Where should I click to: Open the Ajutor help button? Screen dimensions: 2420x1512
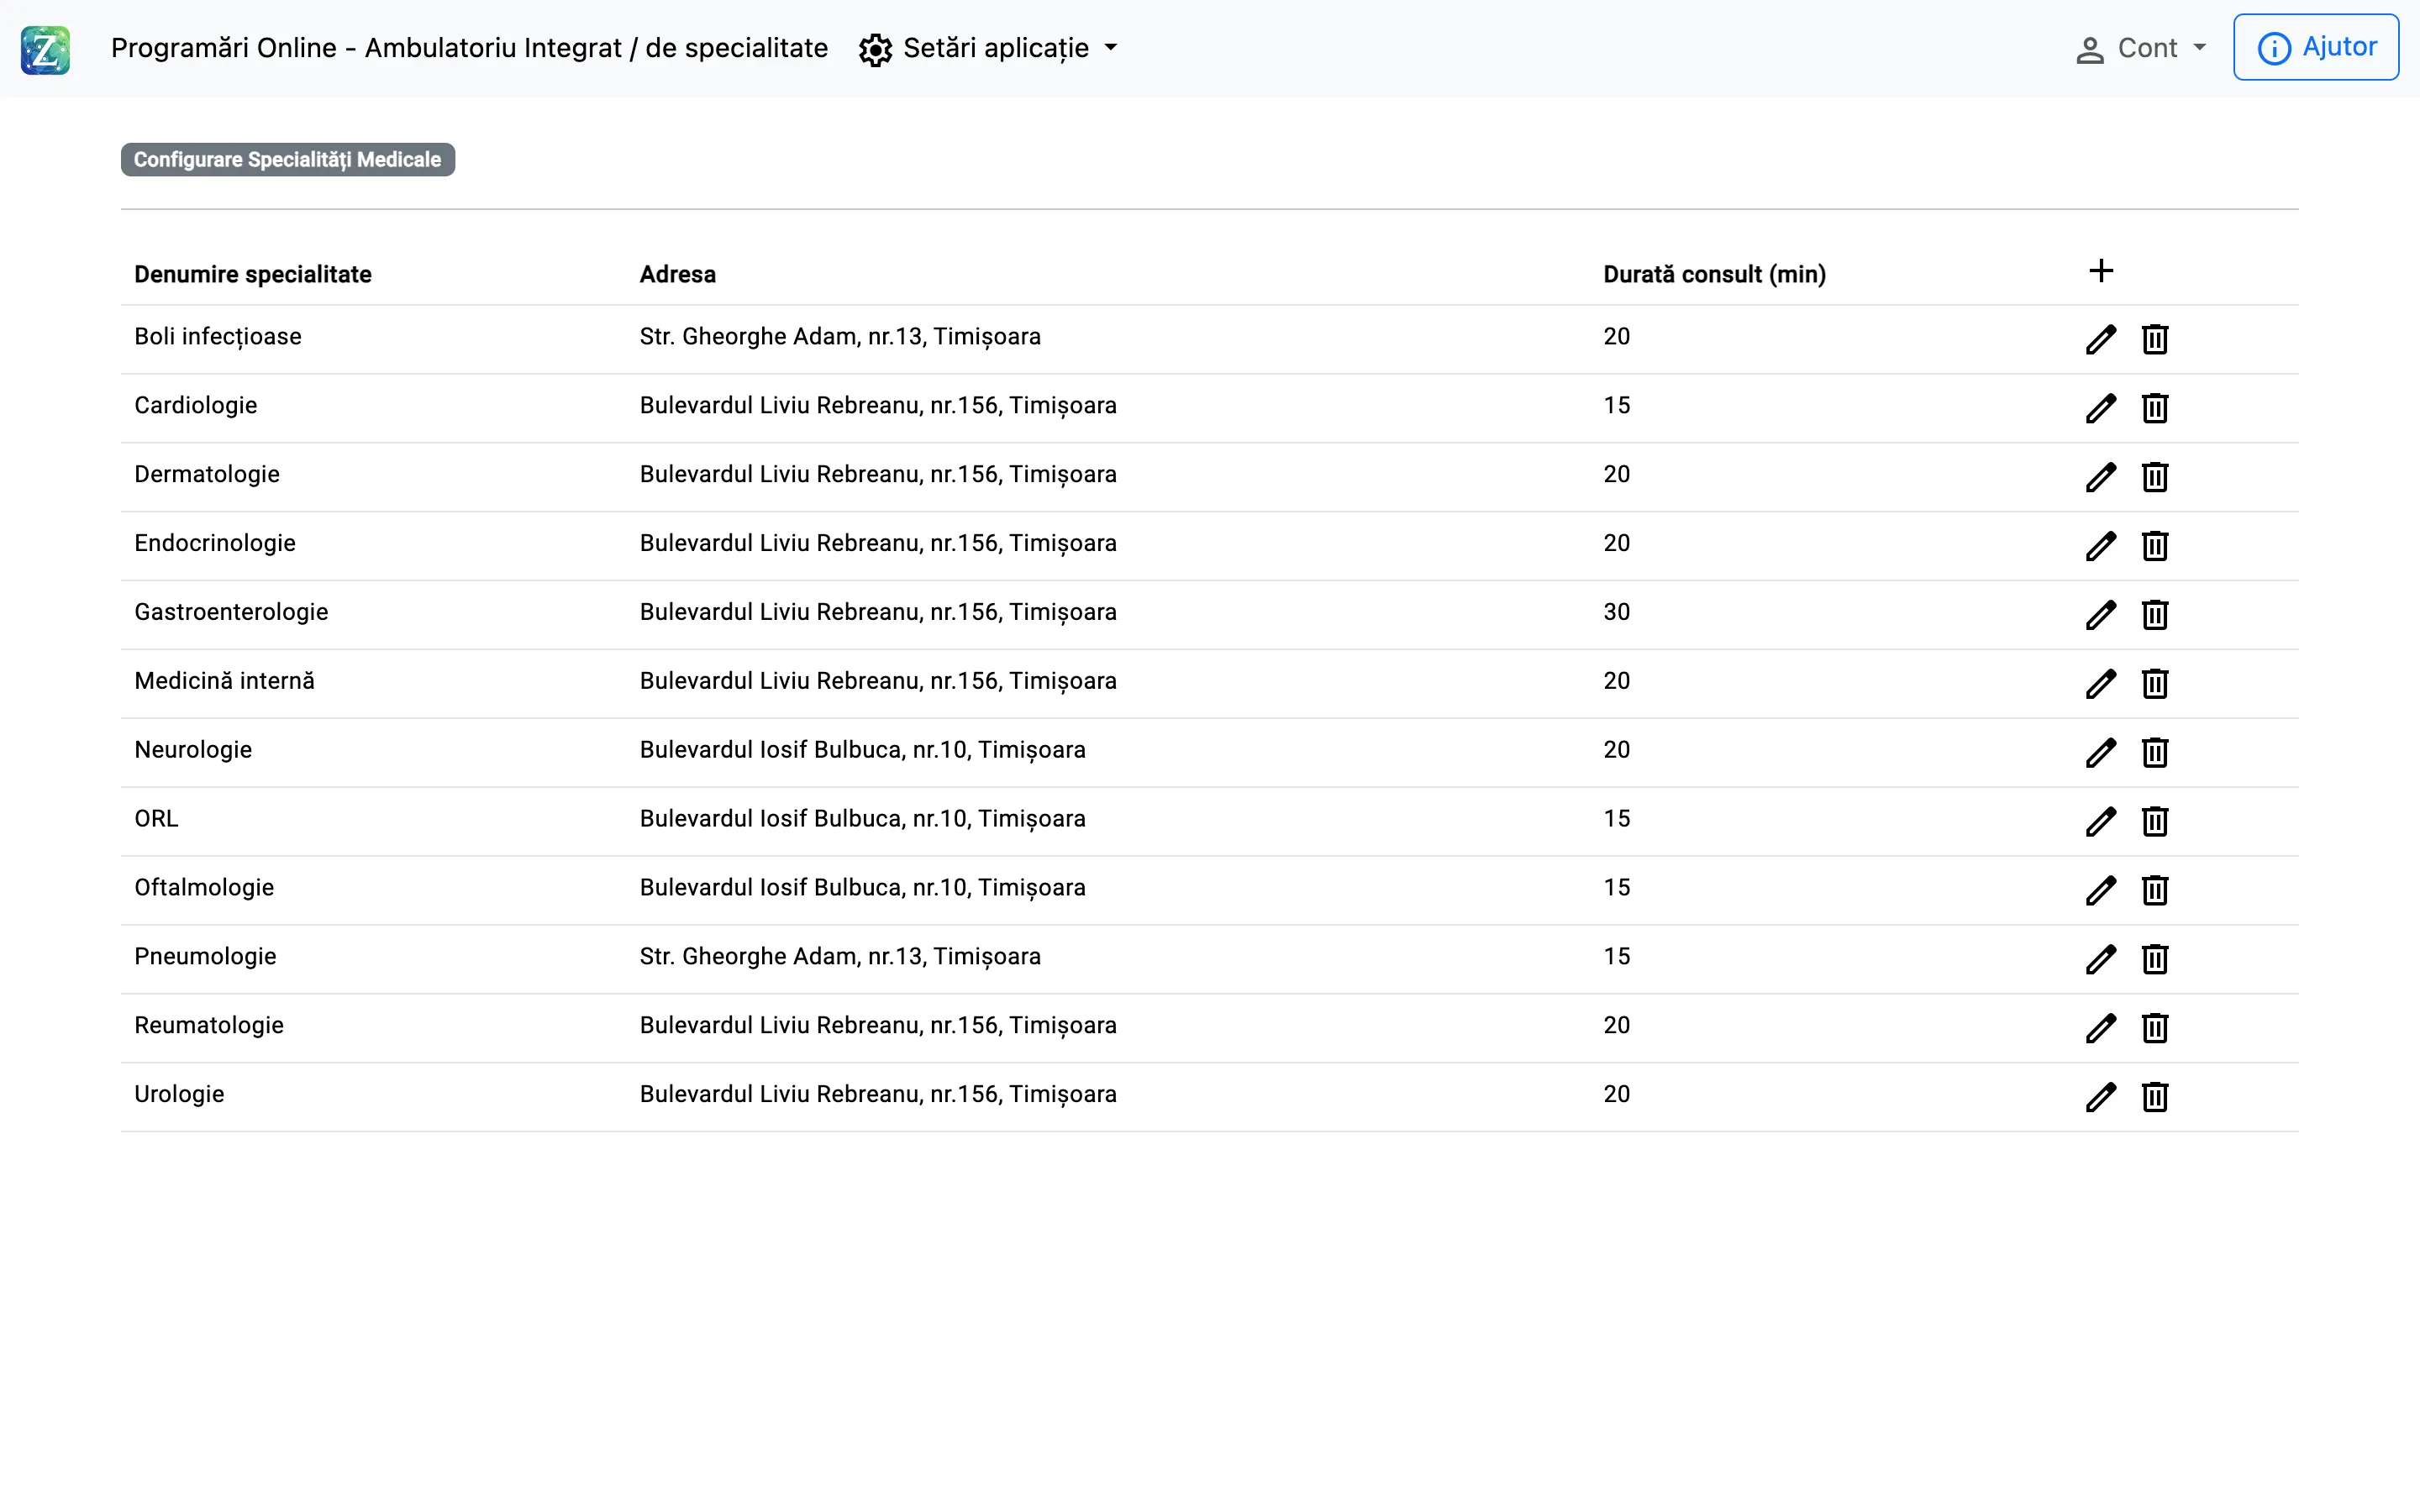[2316, 47]
